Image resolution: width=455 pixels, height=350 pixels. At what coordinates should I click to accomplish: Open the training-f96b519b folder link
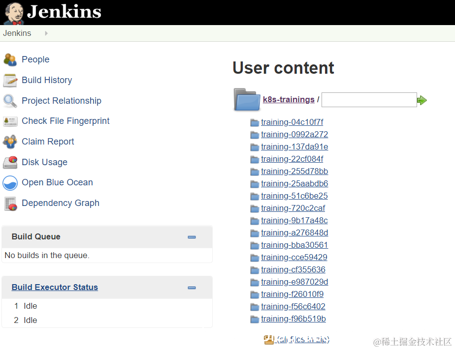[x=293, y=319]
